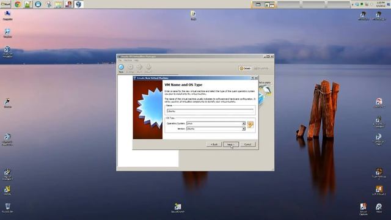Click the green square icon in system tray
The width and height of the screenshot is (391, 220).
tap(362, 4)
